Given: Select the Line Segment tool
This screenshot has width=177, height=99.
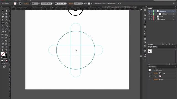Looking at the screenshot, I should pyautogui.click(x=6, y=20).
